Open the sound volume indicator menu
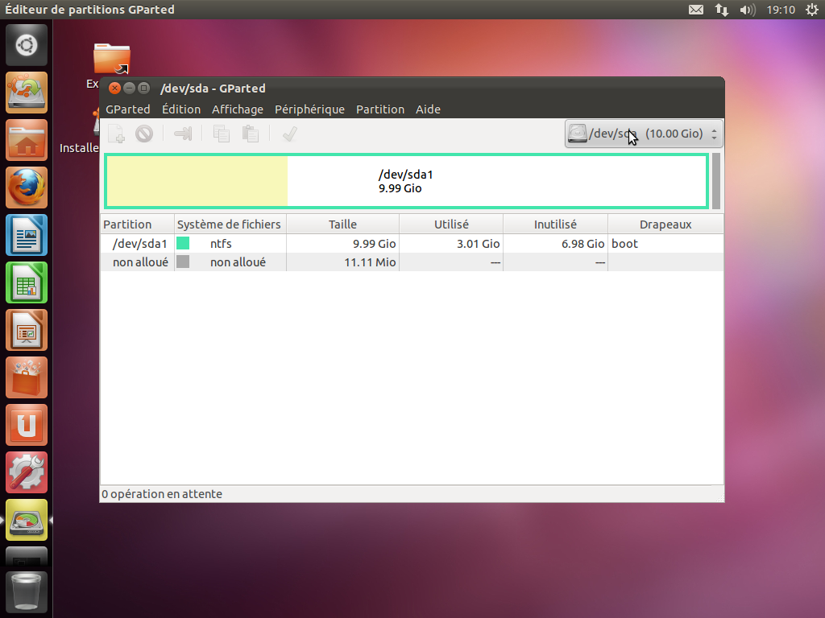The height and width of the screenshot is (618, 825). 748,10
